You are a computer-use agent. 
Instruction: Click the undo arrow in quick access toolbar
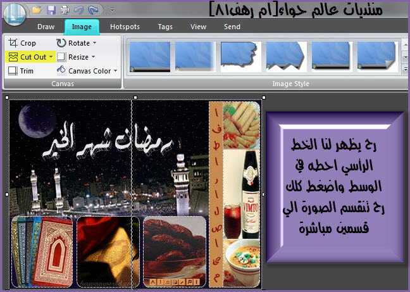coord(78,10)
